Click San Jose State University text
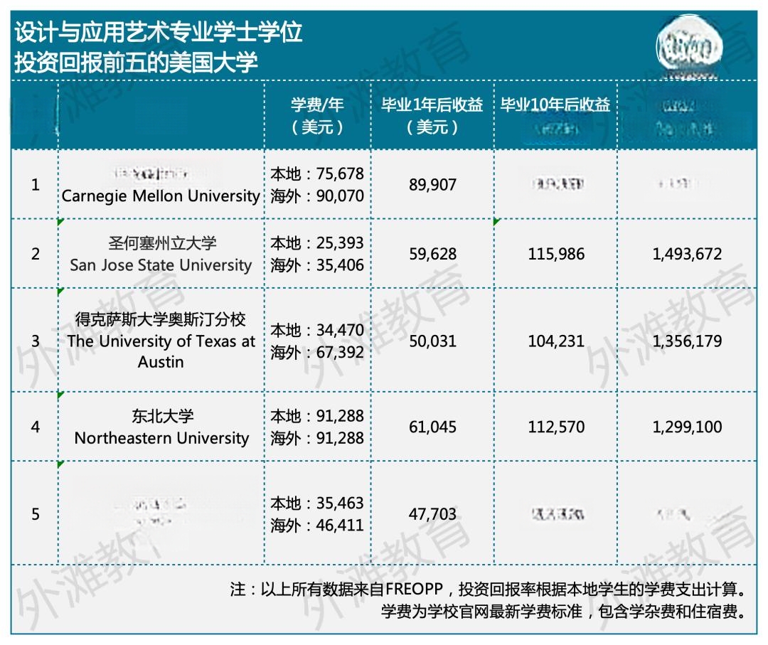Viewport: 768px width, 645px height. pos(161,265)
